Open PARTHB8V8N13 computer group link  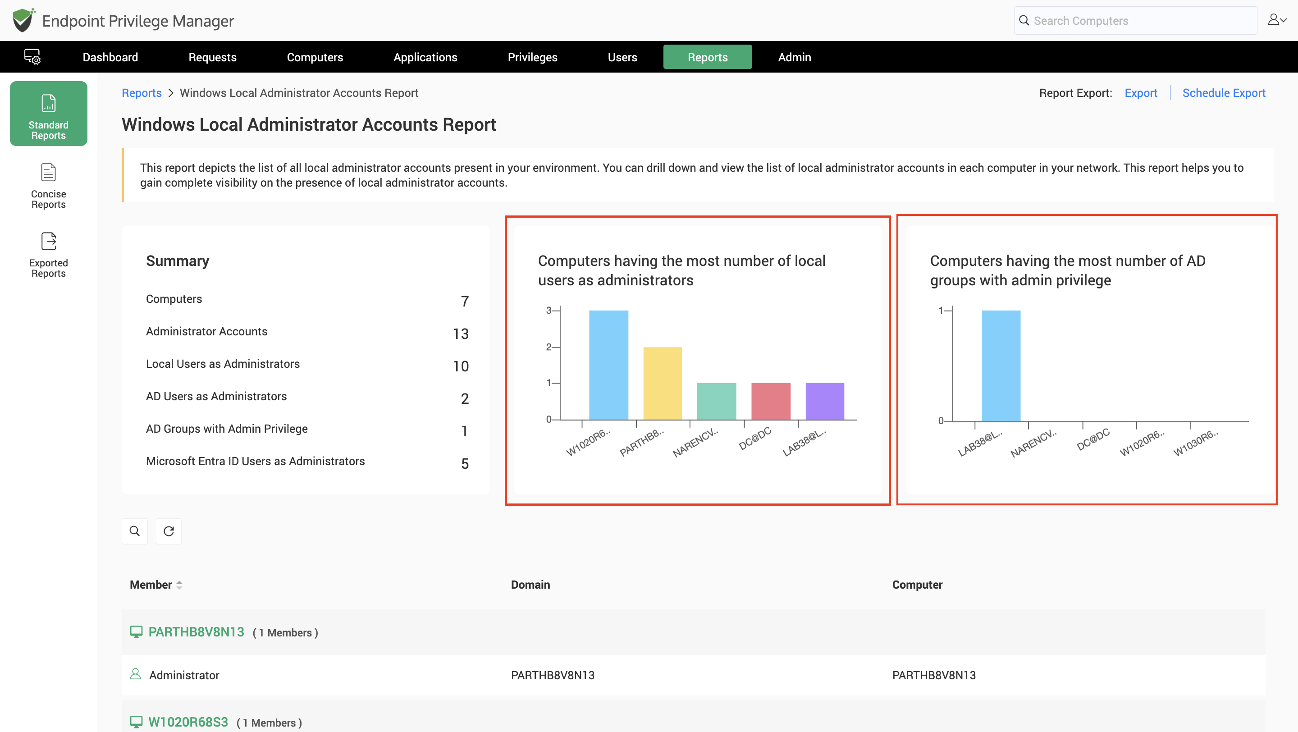click(x=197, y=632)
